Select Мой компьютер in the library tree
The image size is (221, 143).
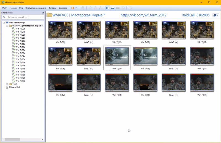pos(17,23)
